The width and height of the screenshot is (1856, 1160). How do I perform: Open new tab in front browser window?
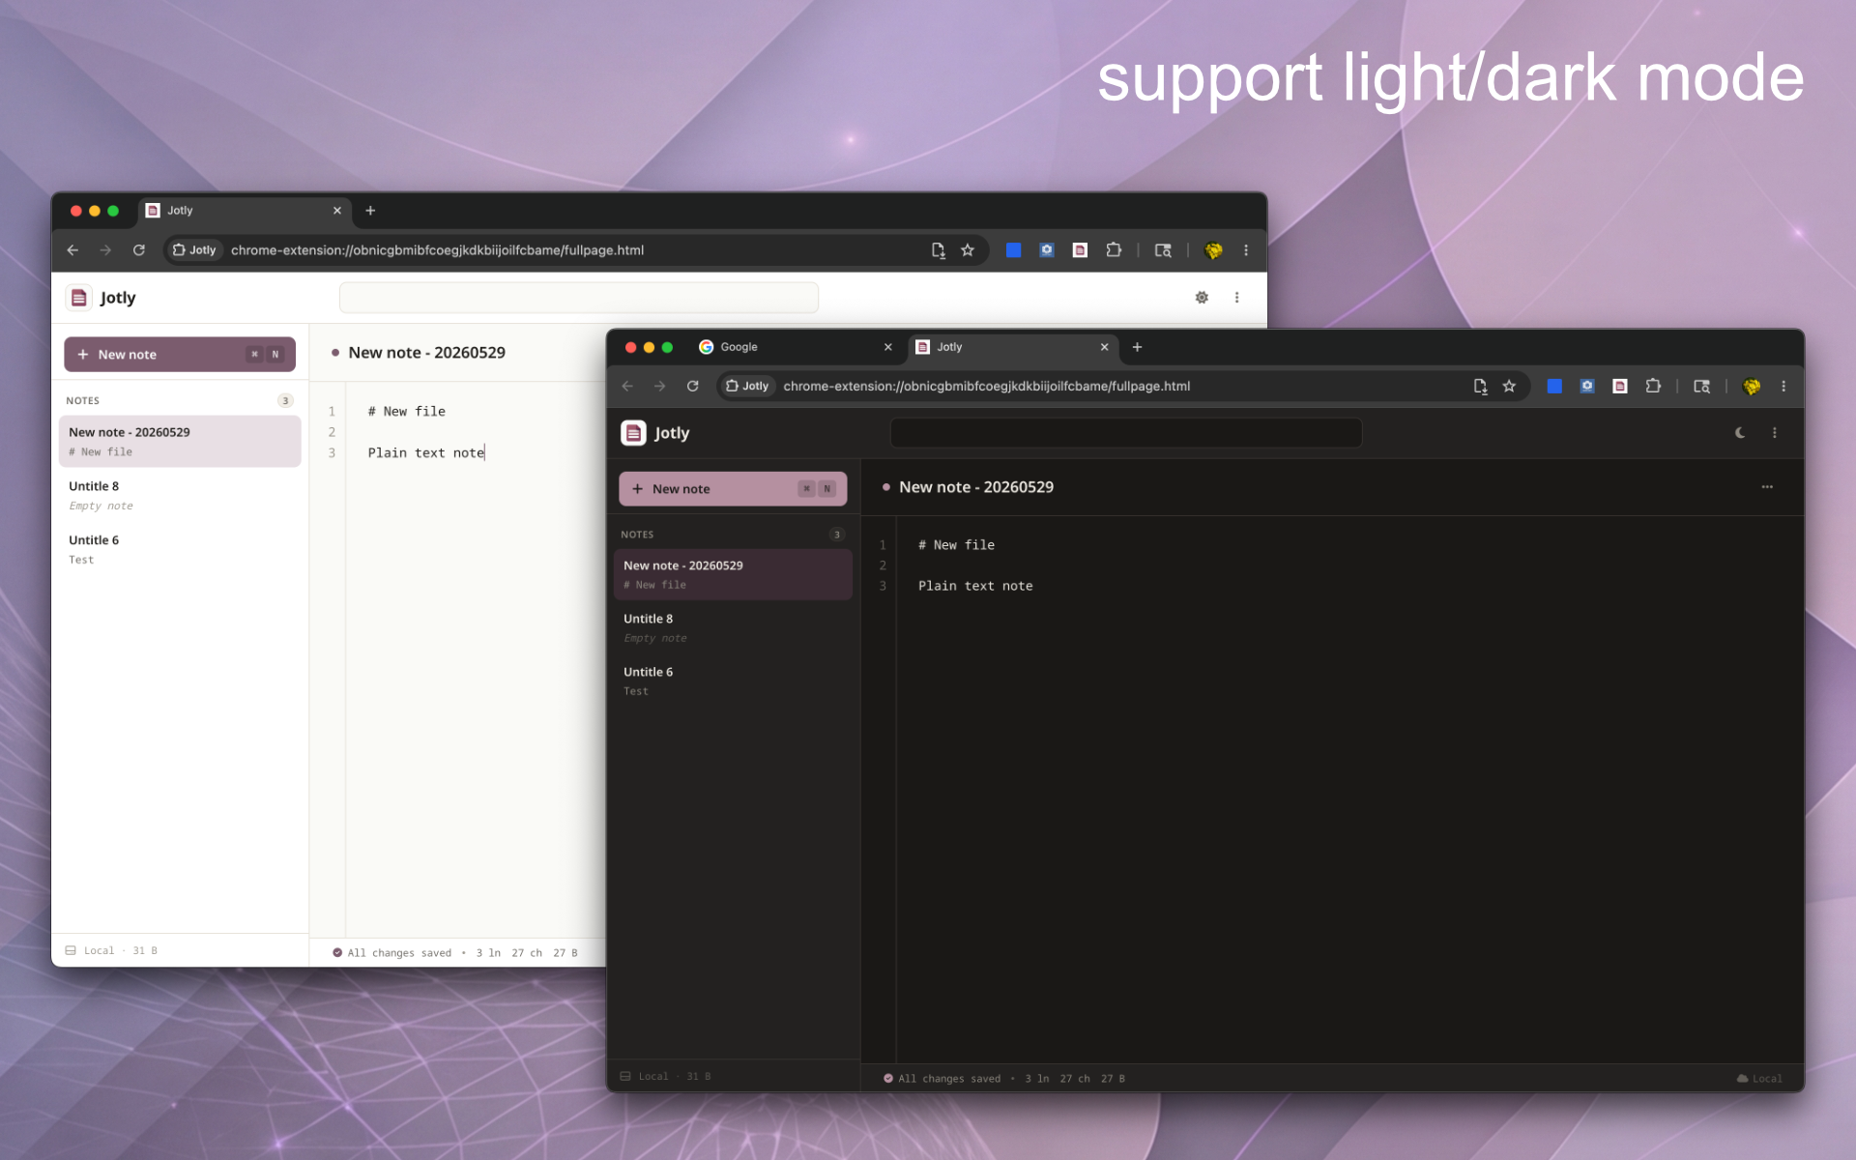(x=1138, y=347)
